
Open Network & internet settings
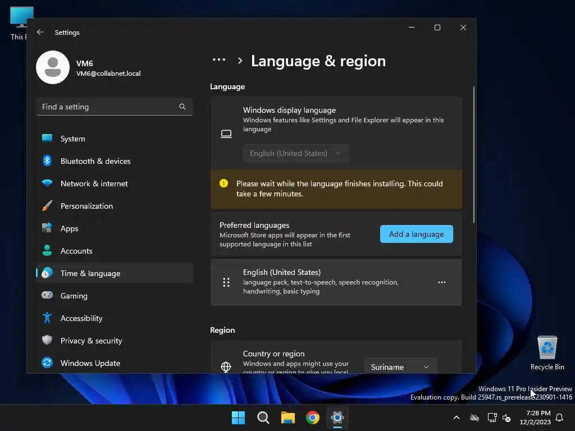coord(115,184)
